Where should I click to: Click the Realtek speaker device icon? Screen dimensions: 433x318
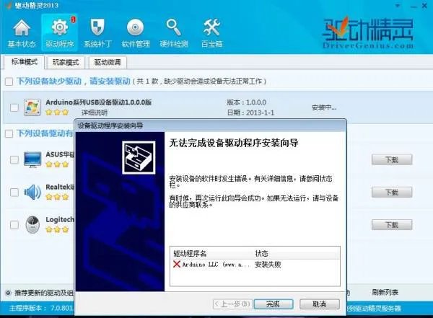point(32,192)
